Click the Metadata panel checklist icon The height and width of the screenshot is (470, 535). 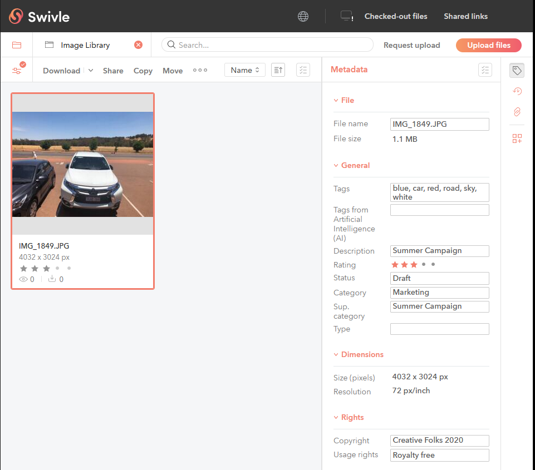[x=485, y=70]
